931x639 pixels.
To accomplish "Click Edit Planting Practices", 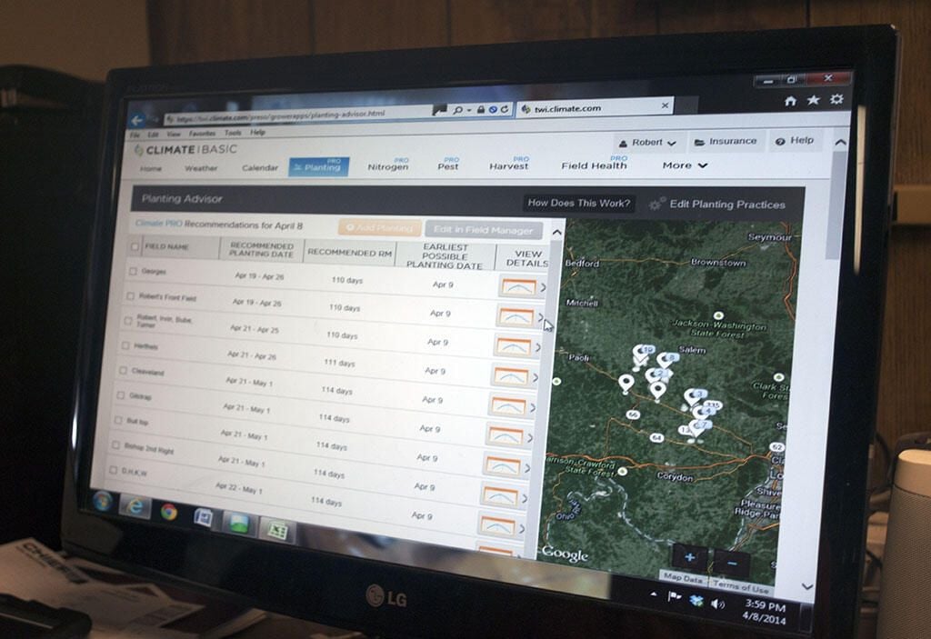I will pyautogui.click(x=717, y=205).
